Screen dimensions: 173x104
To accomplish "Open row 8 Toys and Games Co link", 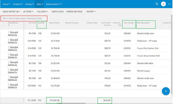I will (13, 86).
